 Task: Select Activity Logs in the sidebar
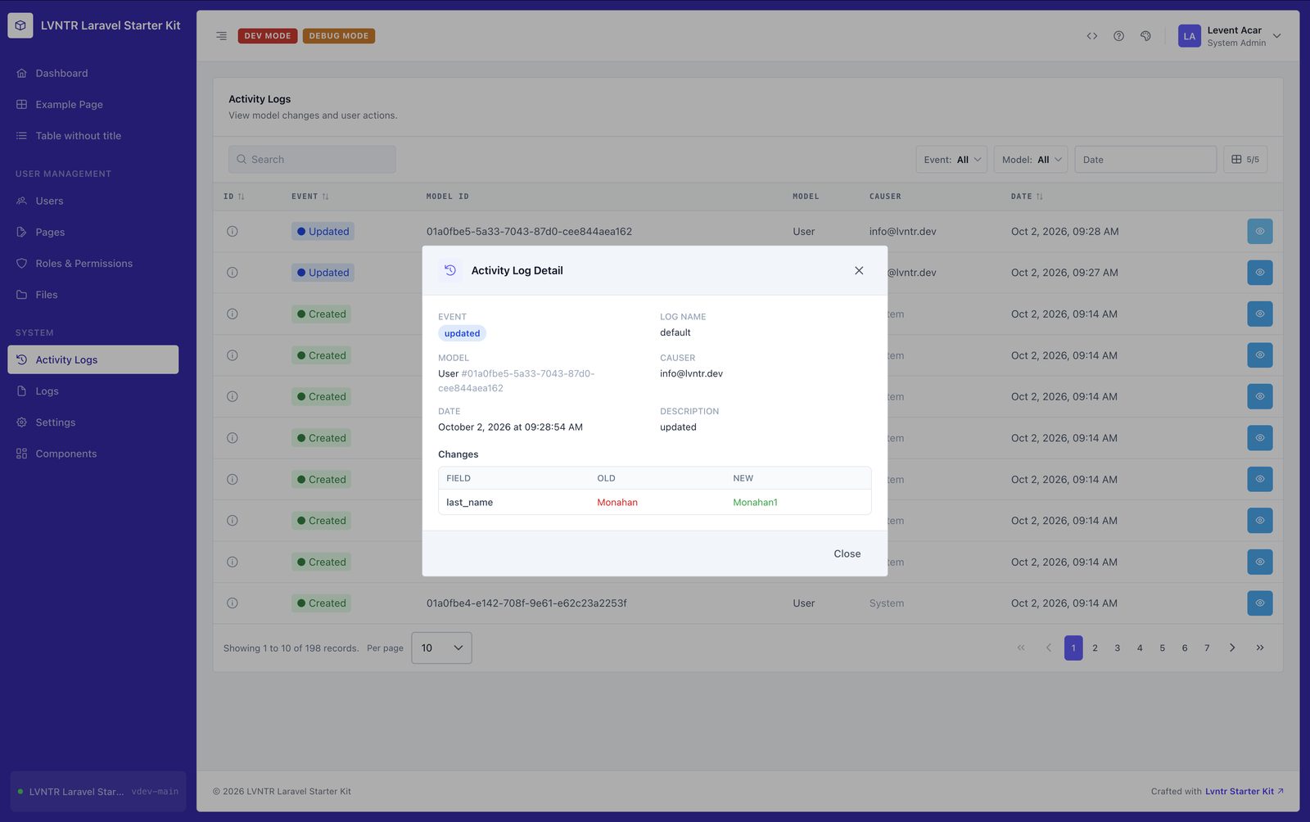[93, 359]
